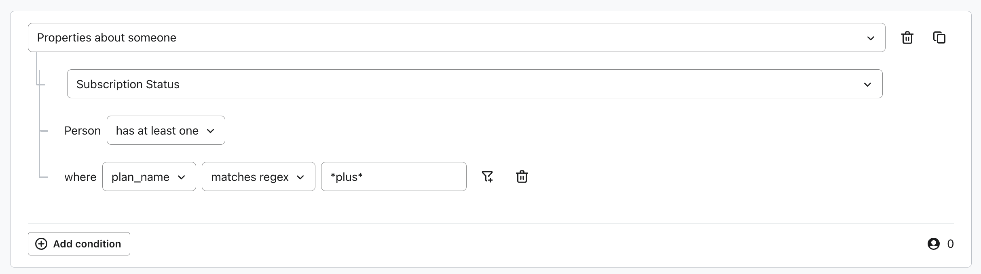
Task: Click the matching people count "0"
Action: click(950, 244)
